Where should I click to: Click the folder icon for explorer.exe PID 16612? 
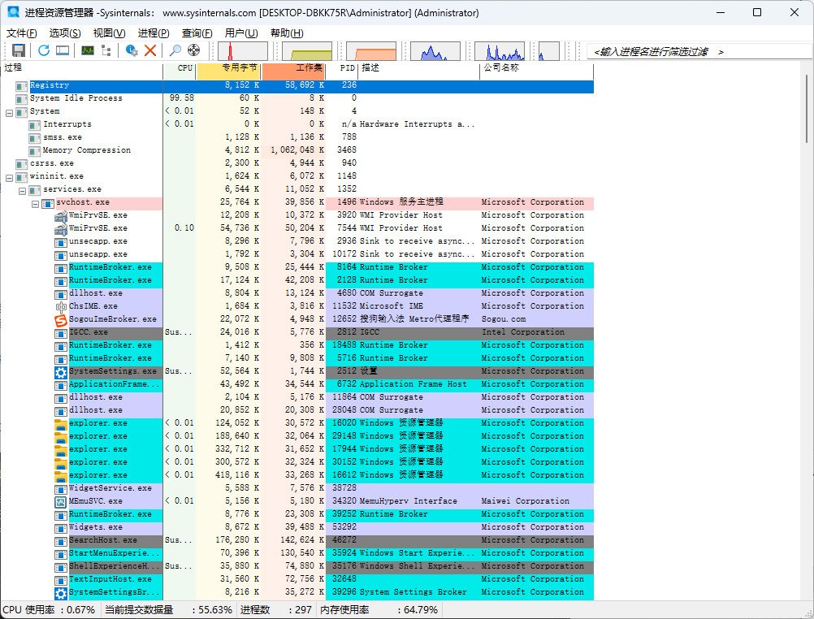click(x=61, y=476)
